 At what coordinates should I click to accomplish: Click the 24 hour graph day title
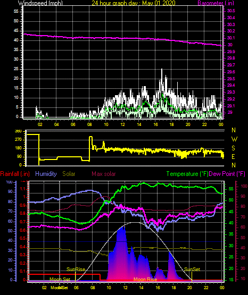click(134, 3)
